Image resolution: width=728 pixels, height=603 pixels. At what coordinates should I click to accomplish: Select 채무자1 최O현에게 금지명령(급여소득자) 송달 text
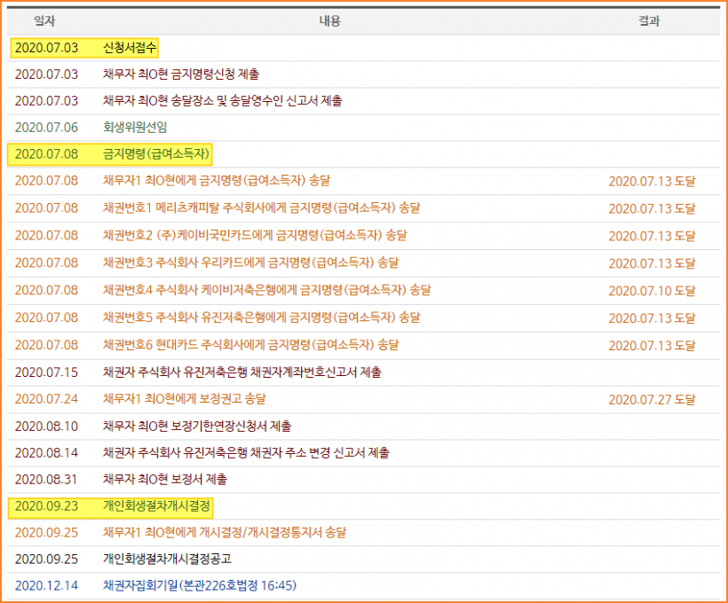click(217, 180)
